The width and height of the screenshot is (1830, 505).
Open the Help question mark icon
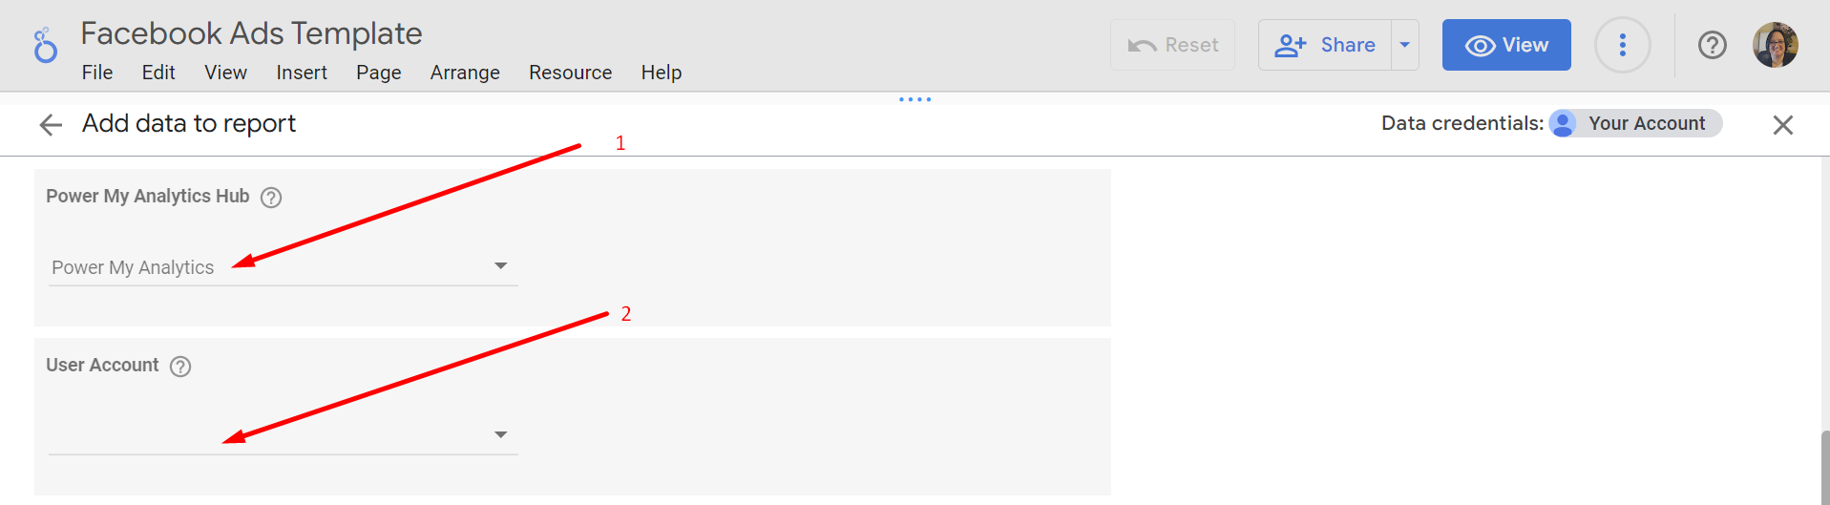pos(1712,45)
